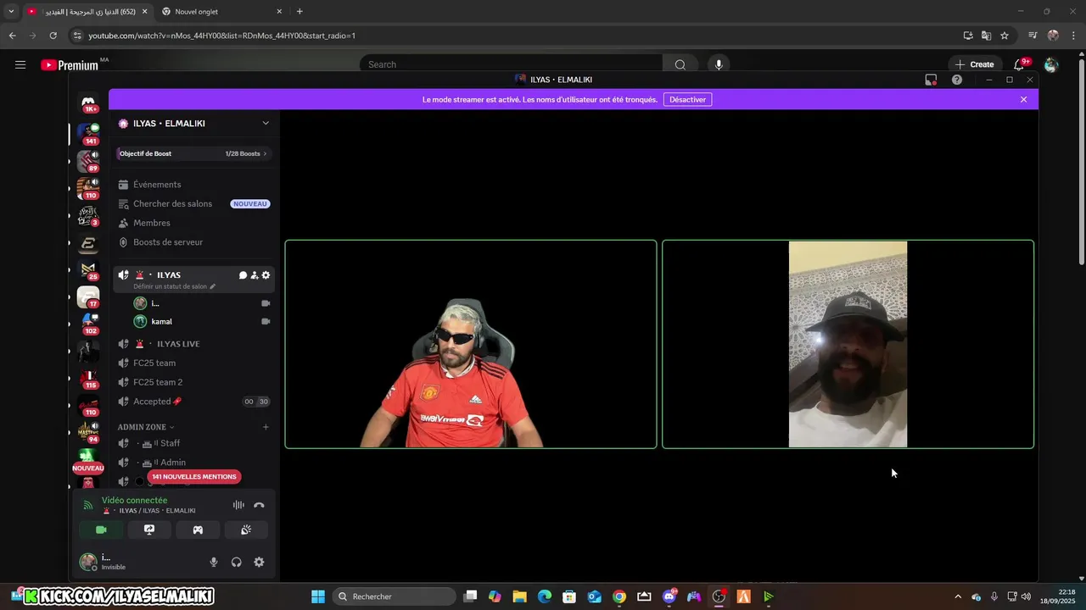The image size is (1086, 610).
Task: Click taskbar Rechercher search box
Action: [395, 596]
